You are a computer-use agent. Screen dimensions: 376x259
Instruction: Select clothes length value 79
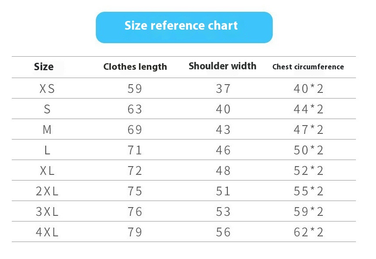[135, 232]
